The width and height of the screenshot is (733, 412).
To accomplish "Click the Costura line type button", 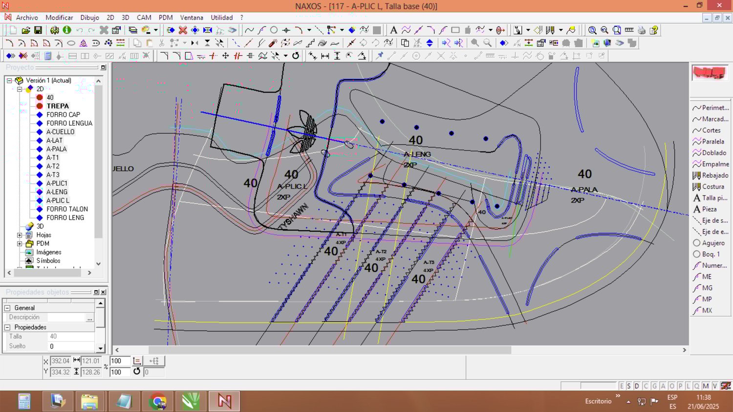I will (711, 187).
